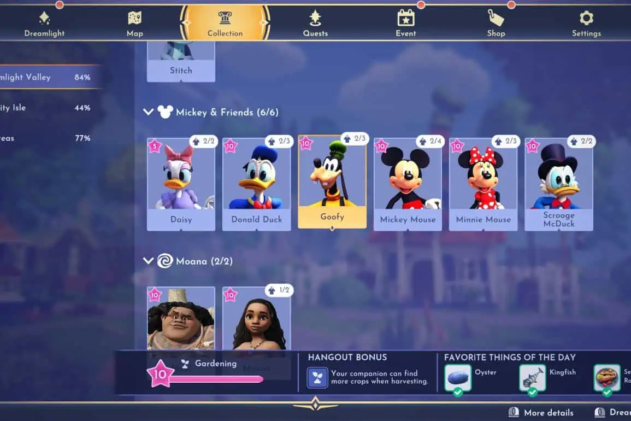
Task: Click the Oyster favorite item
Action: 458,379
